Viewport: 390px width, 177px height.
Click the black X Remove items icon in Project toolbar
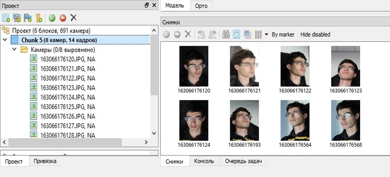click(73, 18)
